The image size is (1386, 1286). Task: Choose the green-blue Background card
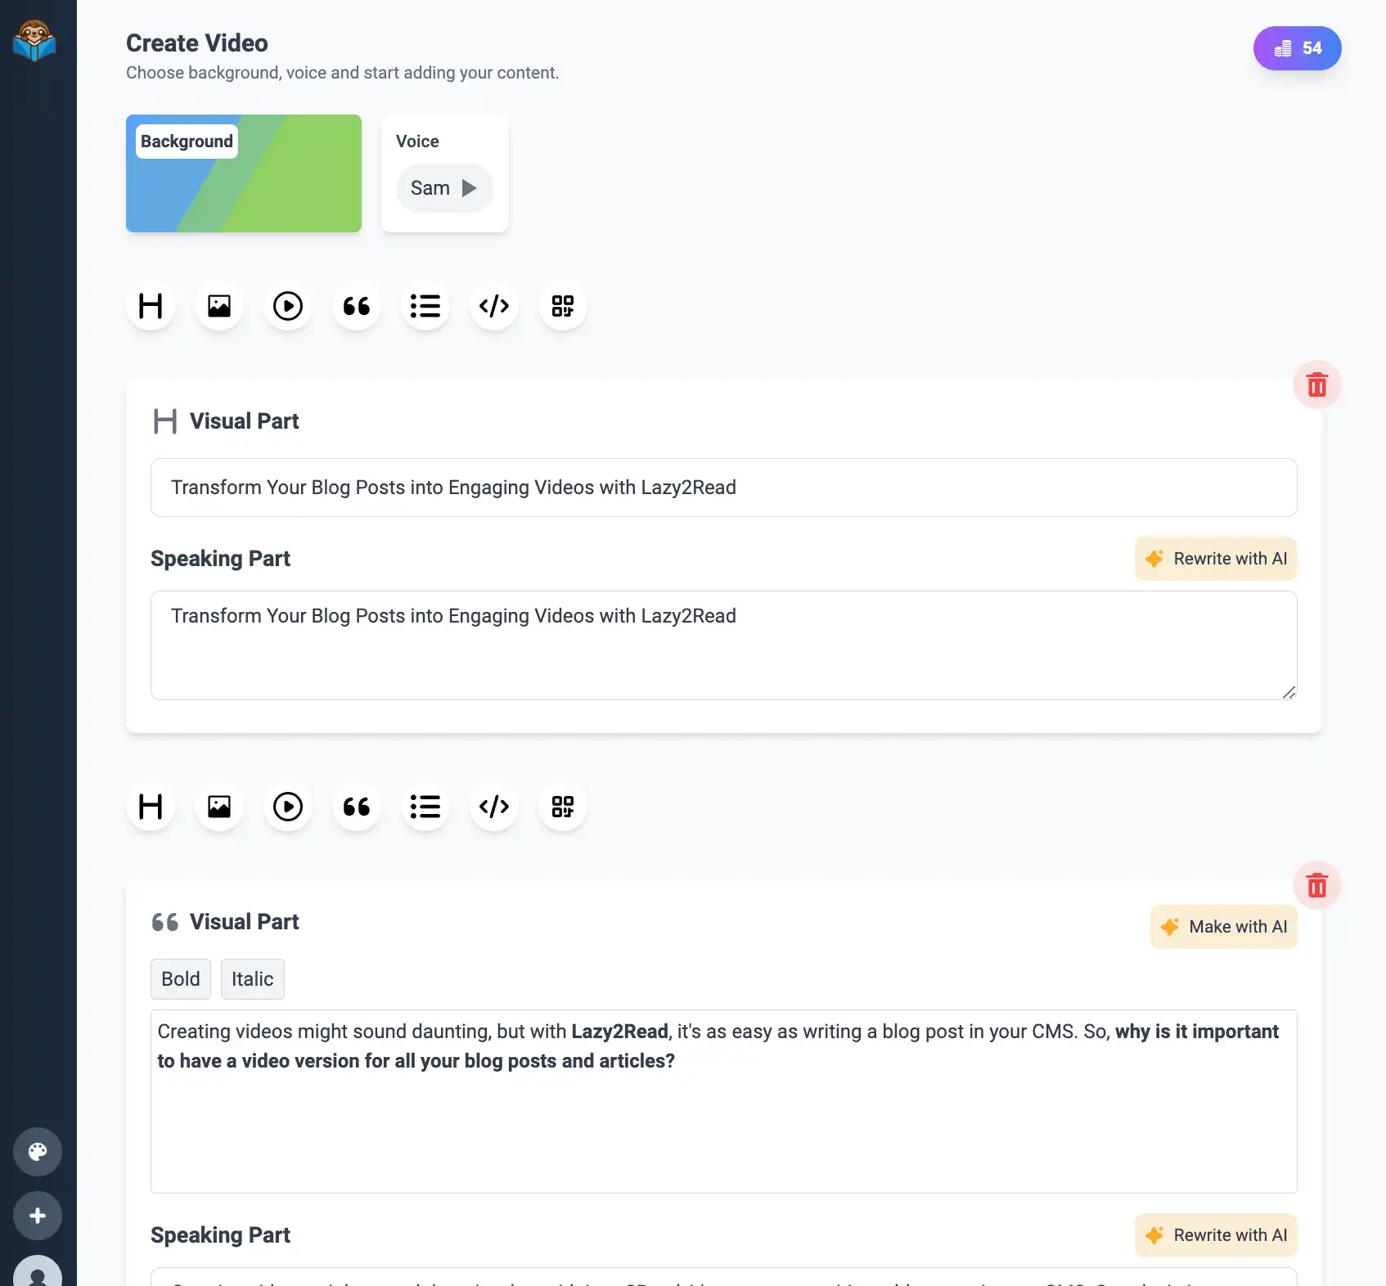(244, 173)
